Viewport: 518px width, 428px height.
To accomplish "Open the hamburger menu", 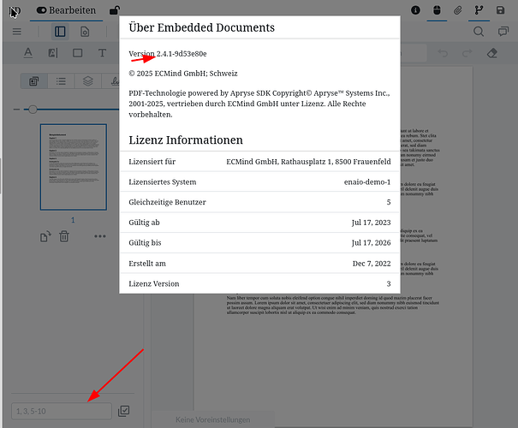I will 16,32.
